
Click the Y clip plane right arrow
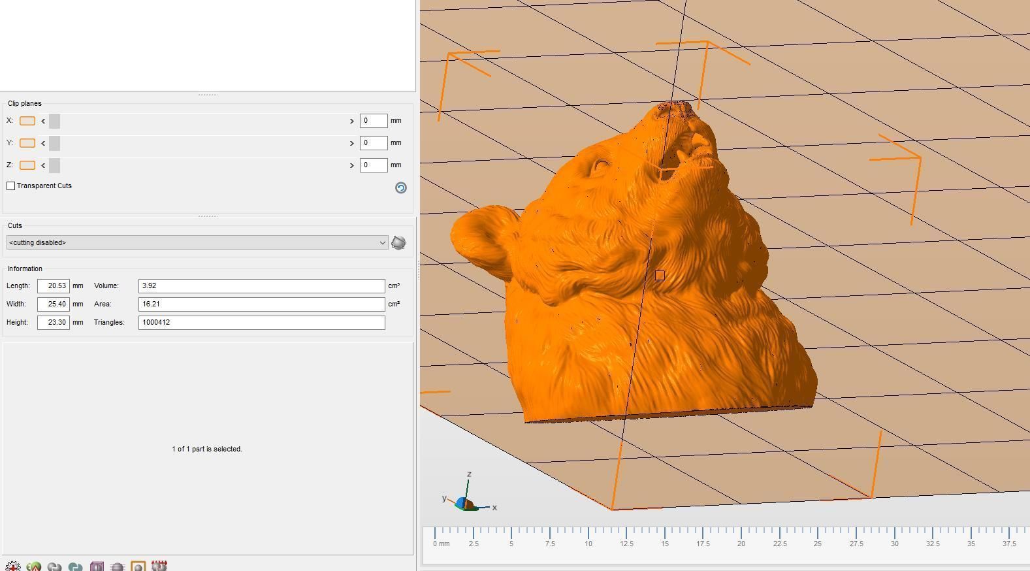(351, 143)
